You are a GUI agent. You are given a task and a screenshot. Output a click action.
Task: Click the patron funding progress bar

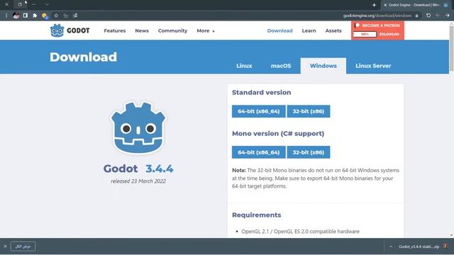365,35
